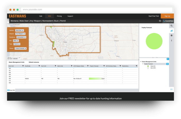Open the Species dropdown Mule Deer
Screen dimensions: 181x119
click(19, 30)
